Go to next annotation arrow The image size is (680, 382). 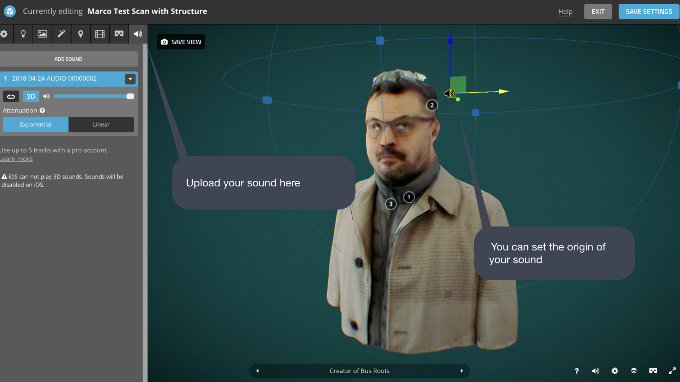[461, 371]
